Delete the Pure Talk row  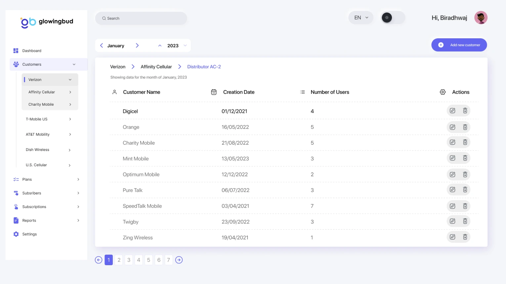(x=465, y=190)
